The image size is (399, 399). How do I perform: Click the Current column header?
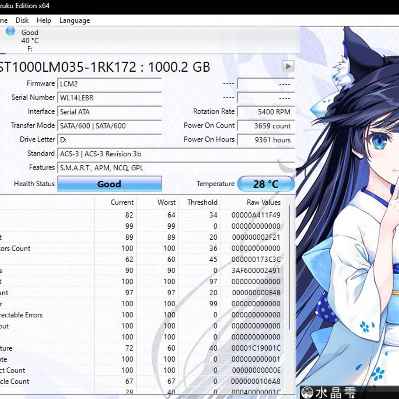coord(116,202)
